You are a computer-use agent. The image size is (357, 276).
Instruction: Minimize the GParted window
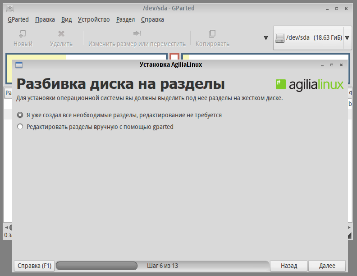[x=327, y=9]
